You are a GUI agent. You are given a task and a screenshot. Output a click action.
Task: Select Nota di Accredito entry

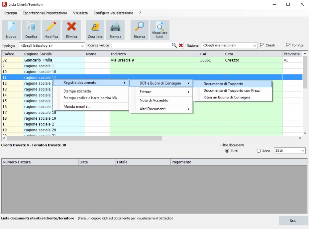(160, 100)
